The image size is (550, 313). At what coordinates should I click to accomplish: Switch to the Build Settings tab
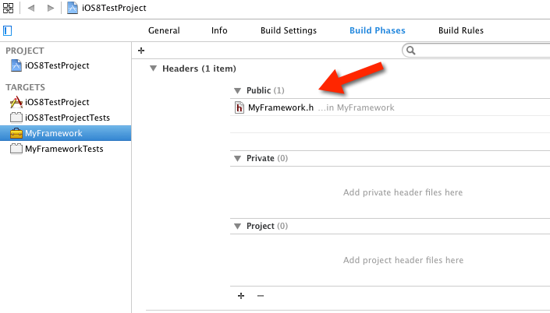click(x=289, y=31)
